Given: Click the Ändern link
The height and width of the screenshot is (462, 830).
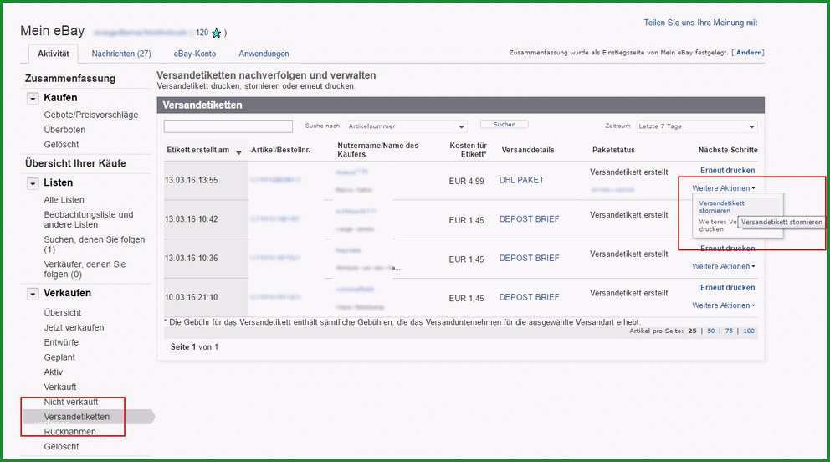Looking at the screenshot, I should coord(749,53).
